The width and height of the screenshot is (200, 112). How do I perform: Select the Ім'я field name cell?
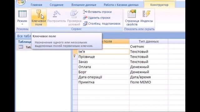coord(103,52)
